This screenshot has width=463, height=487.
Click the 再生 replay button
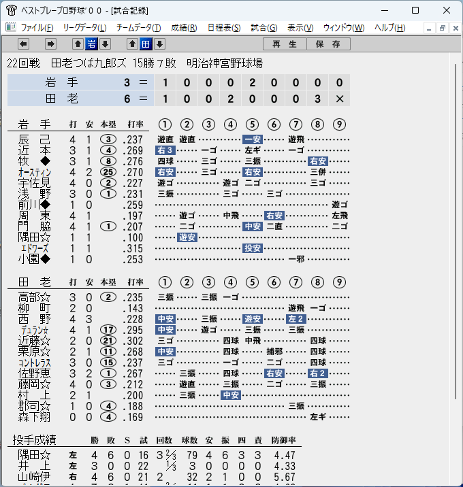(x=285, y=44)
